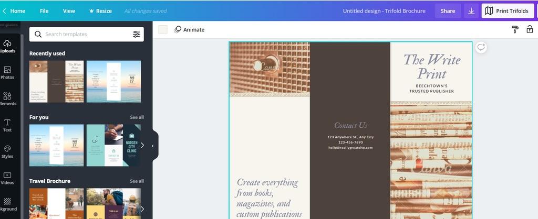Click the All changes saved status
This screenshot has width=538, height=219.
[x=146, y=11]
